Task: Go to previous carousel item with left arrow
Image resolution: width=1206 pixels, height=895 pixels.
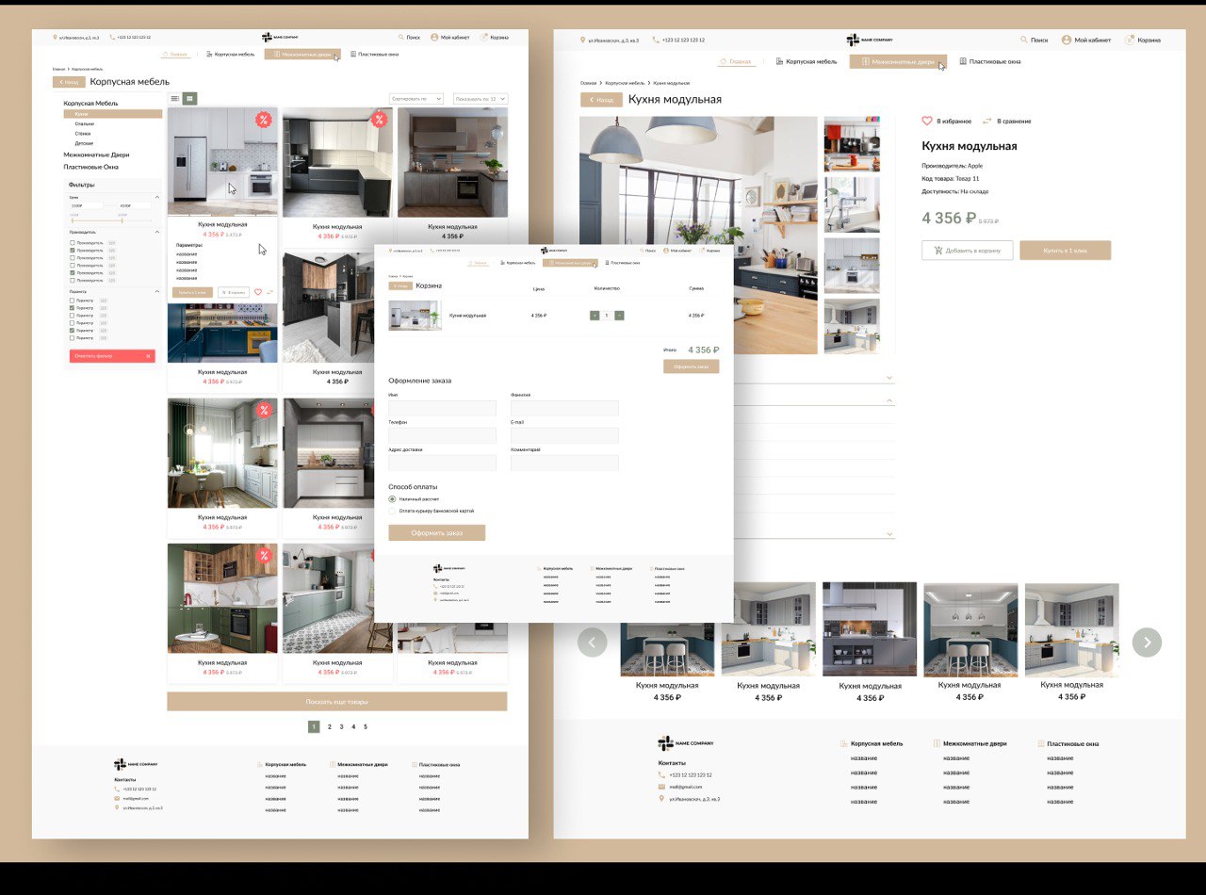Action: [x=592, y=643]
